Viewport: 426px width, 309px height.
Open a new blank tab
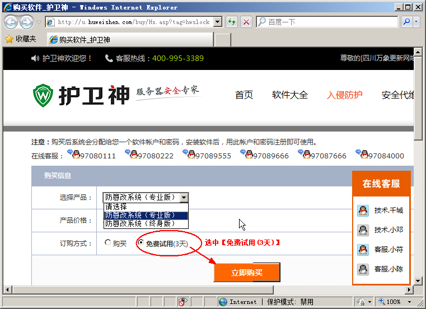(222, 40)
